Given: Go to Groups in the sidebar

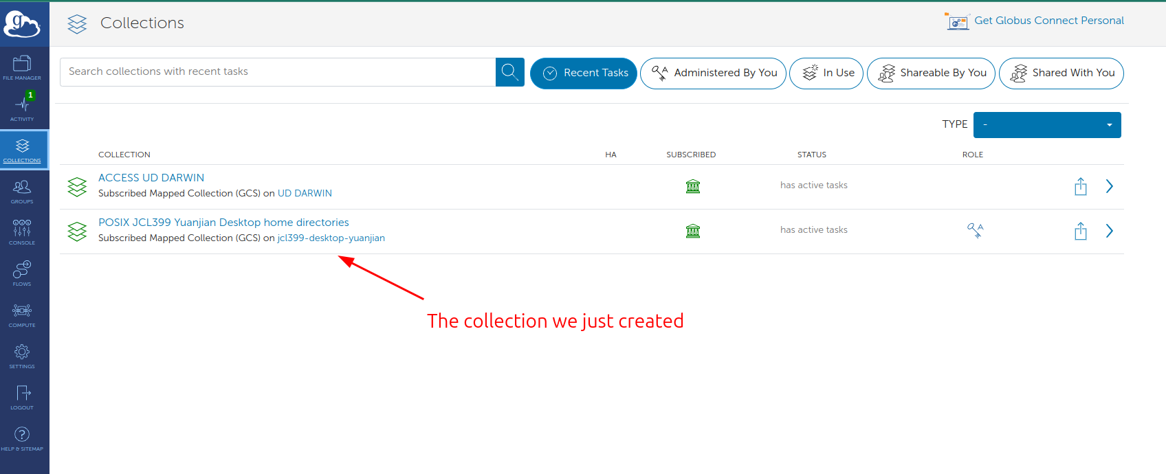Looking at the screenshot, I should click(x=22, y=191).
